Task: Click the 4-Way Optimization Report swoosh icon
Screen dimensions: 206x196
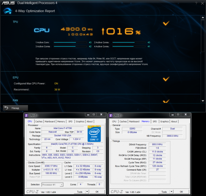Action: [6, 11]
